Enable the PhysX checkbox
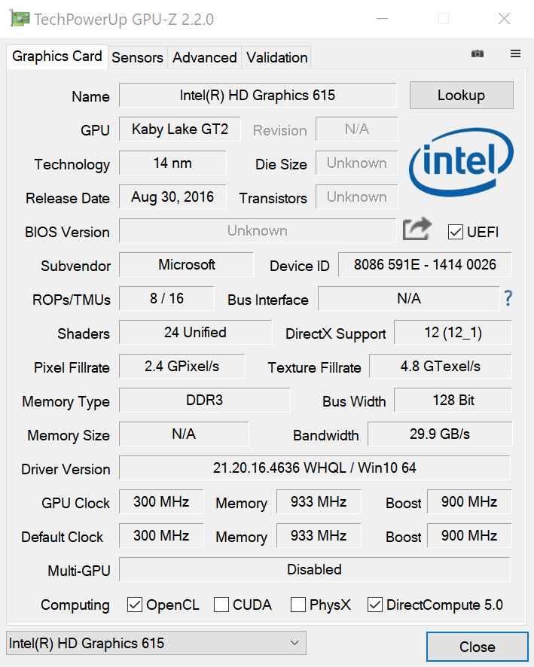 click(x=298, y=605)
